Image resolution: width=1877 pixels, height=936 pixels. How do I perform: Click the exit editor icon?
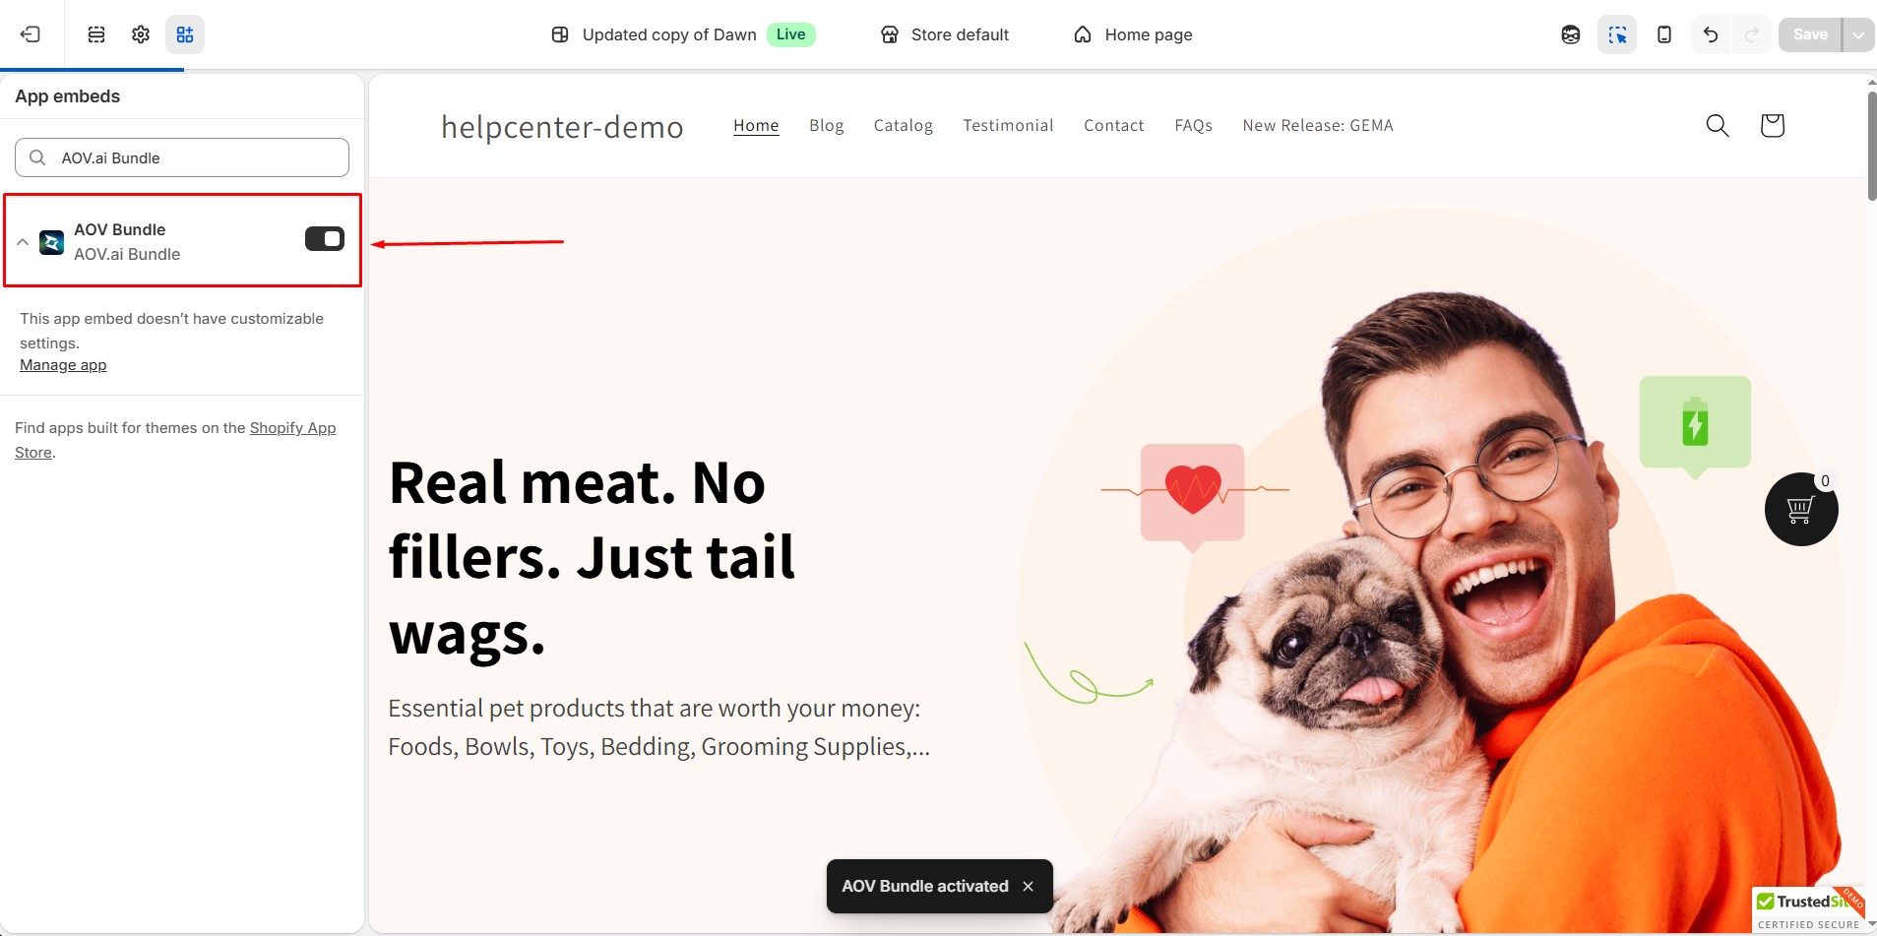coord(31,34)
